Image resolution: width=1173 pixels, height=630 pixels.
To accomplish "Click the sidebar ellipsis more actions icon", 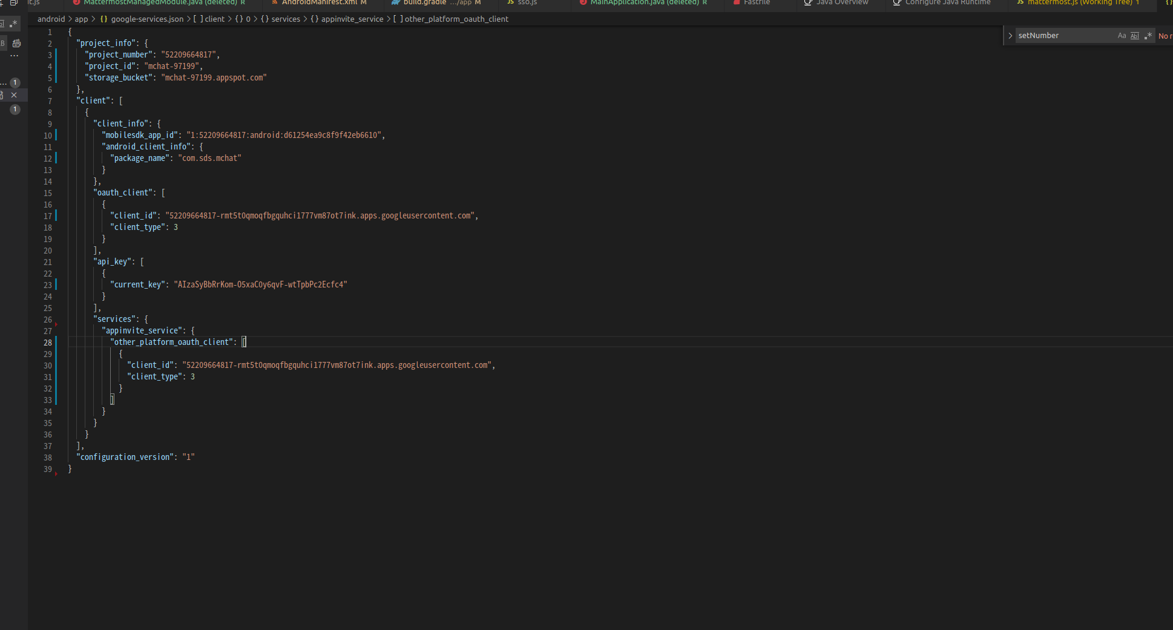I will point(15,56).
